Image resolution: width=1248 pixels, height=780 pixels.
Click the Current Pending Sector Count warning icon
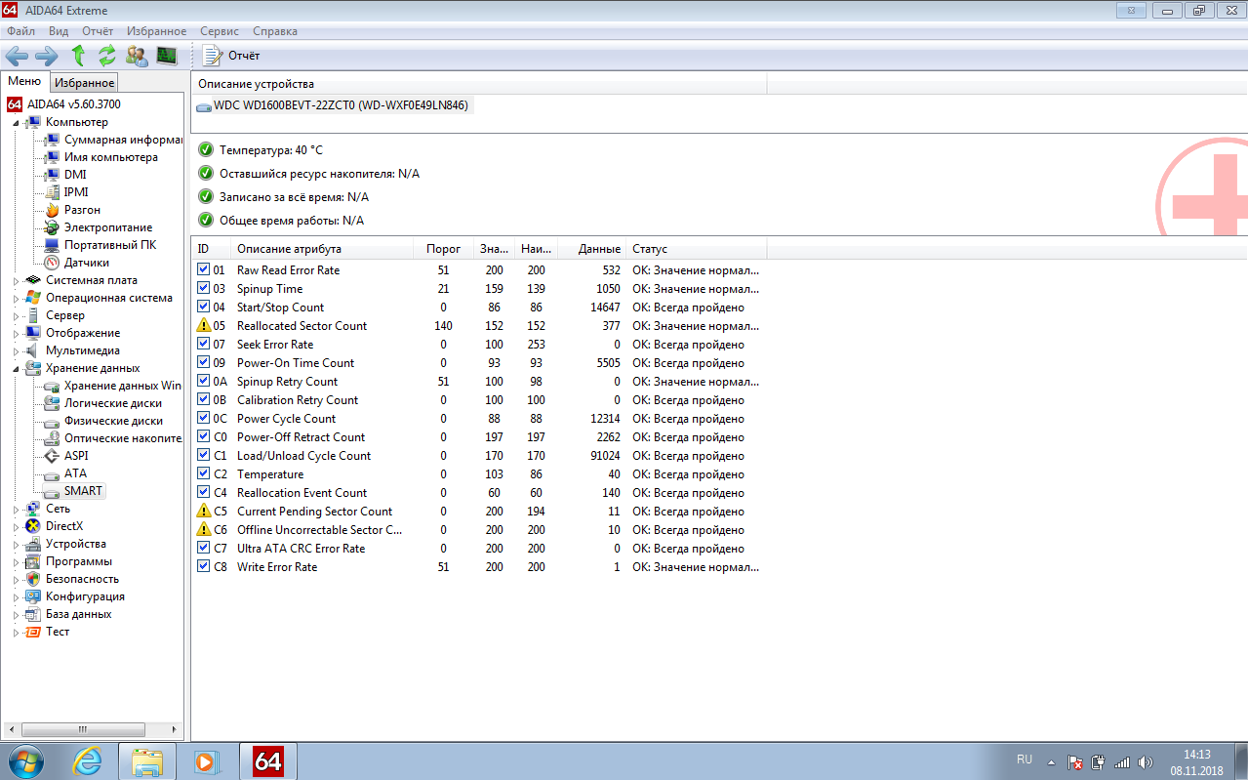point(204,511)
